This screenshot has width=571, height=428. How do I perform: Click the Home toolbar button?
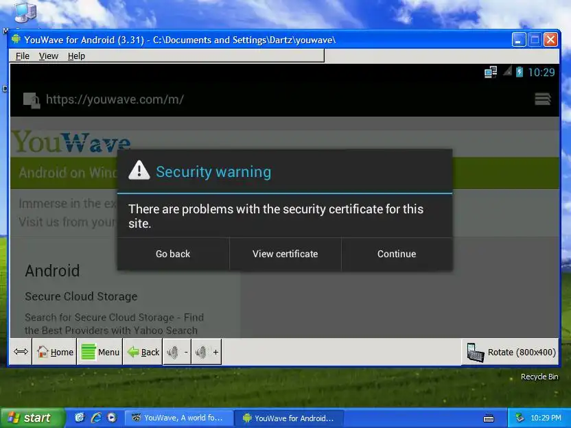tap(55, 352)
